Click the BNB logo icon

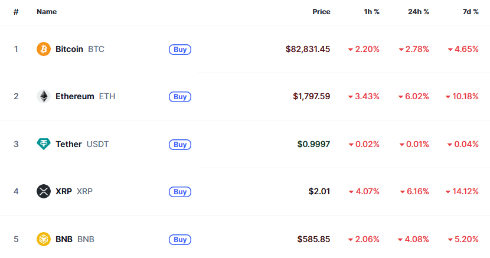coord(44,239)
